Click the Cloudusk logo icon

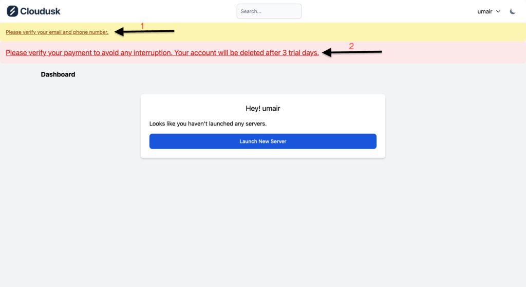(12, 11)
